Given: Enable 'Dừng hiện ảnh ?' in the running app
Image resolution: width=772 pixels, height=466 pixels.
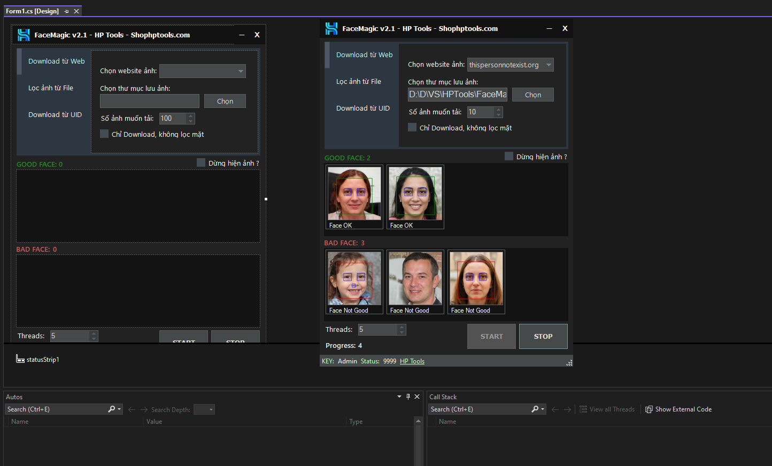Looking at the screenshot, I should [509, 157].
